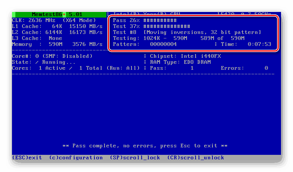Screen dimensions: 293x172
Task: Click the State: Running... status
Action: (x=44, y=62)
